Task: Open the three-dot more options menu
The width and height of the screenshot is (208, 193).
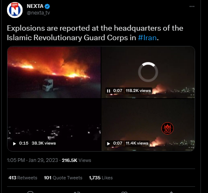Action: 192,7
